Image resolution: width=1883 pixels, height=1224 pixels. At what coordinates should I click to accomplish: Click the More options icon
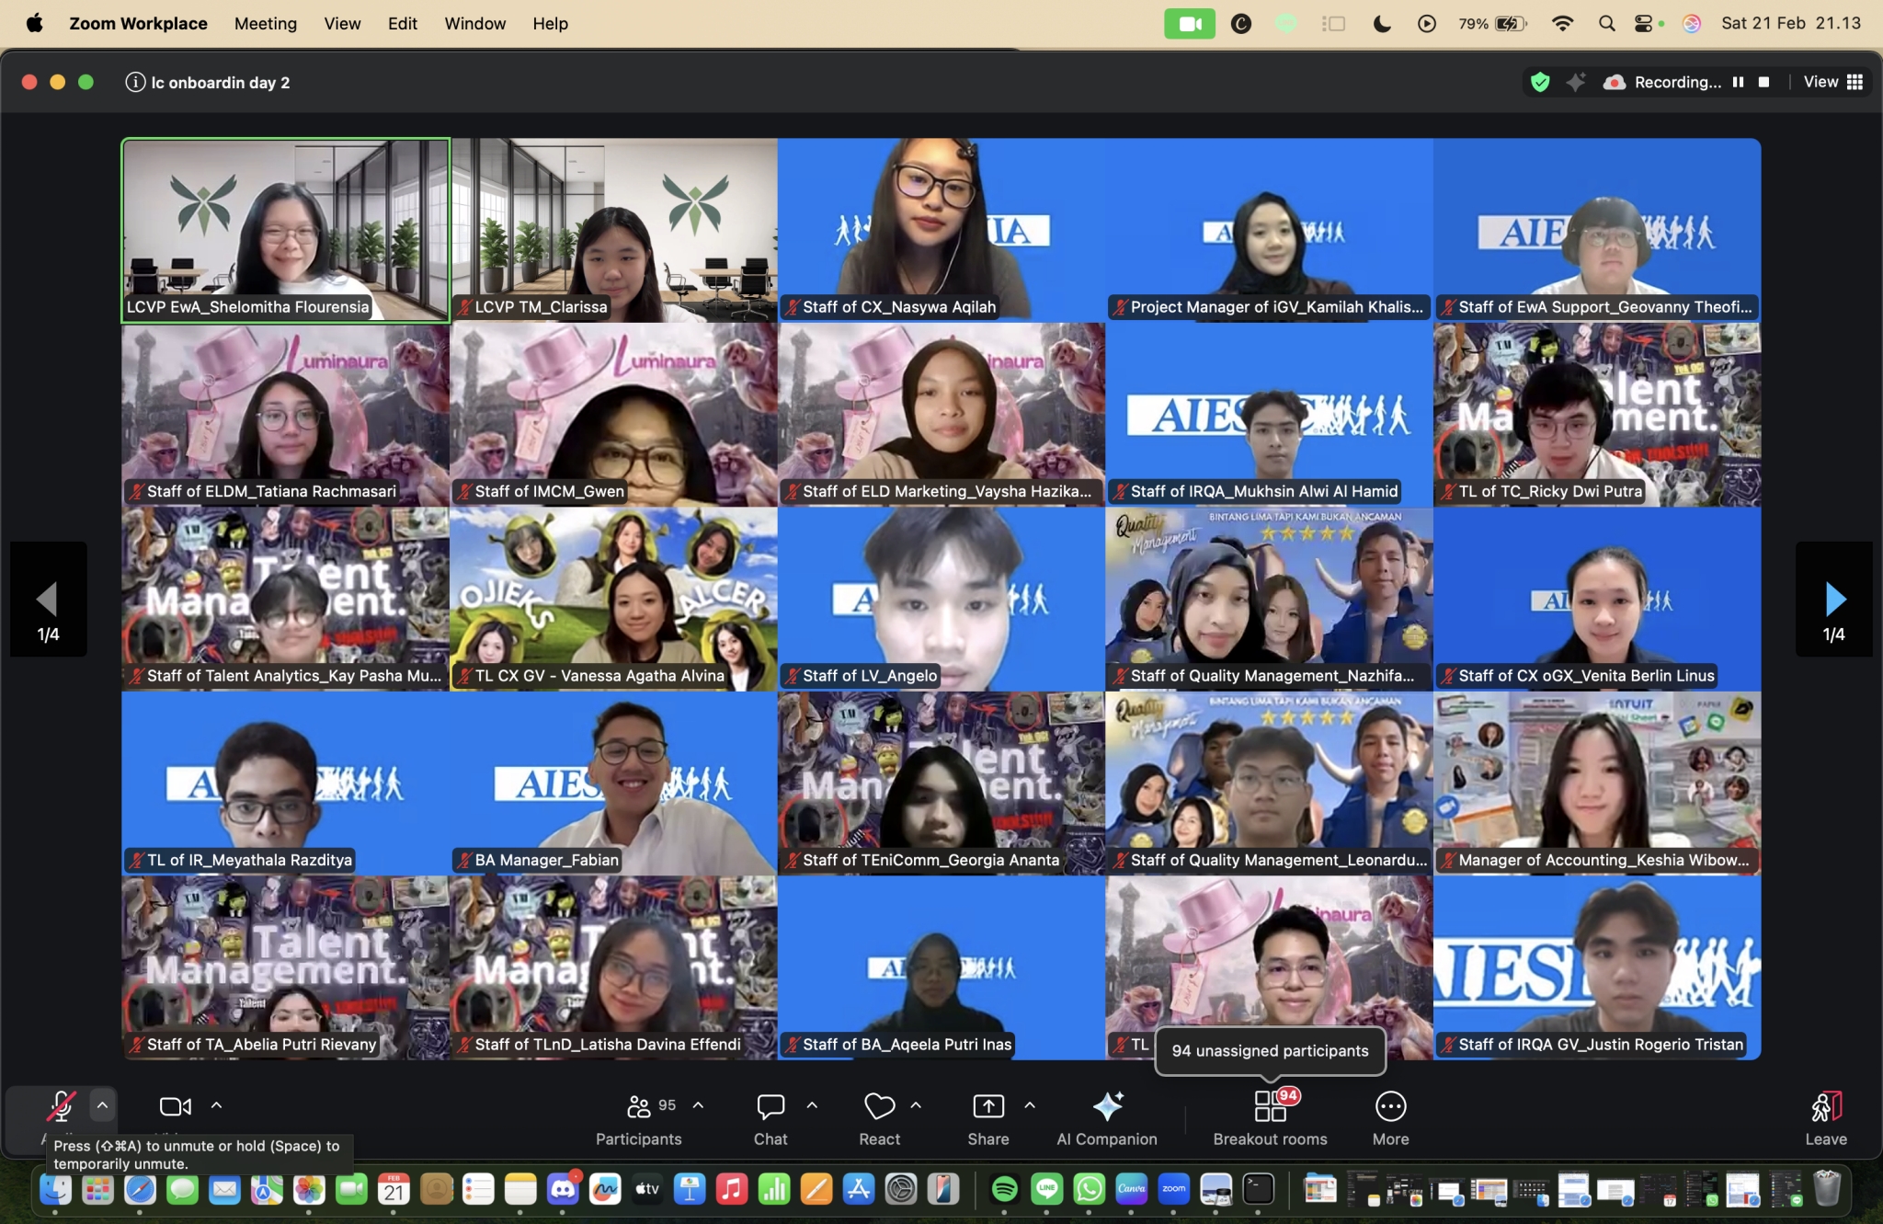pyautogui.click(x=1390, y=1106)
